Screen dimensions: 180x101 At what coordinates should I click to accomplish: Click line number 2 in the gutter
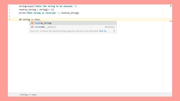(9, 10)
